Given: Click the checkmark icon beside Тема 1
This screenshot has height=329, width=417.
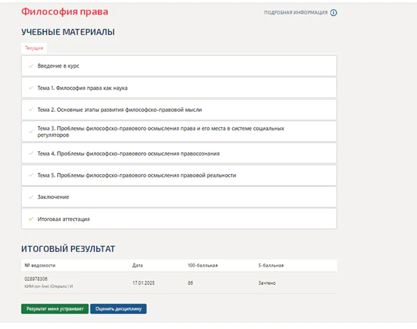Looking at the screenshot, I should pyautogui.click(x=31, y=88).
